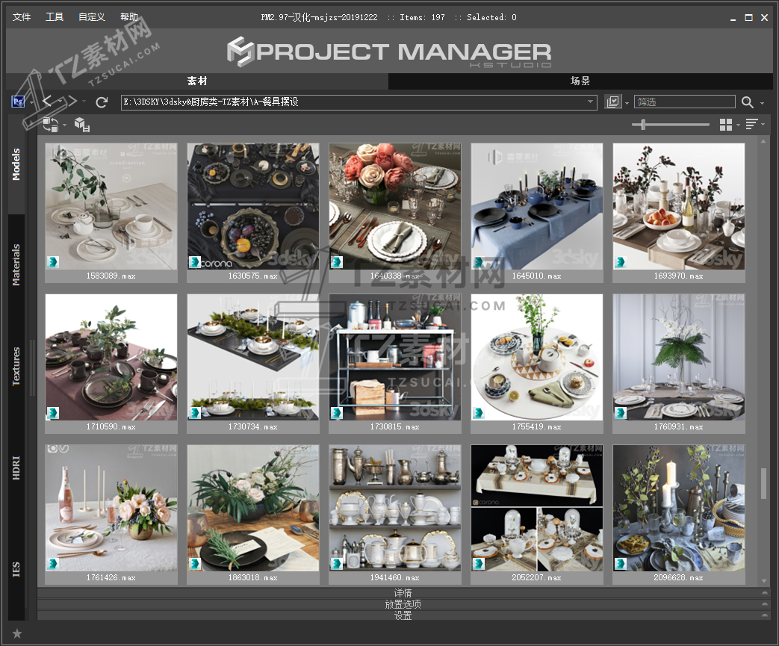
Task: Click the 3ds Max badge on 2052207.max
Action: click(479, 564)
